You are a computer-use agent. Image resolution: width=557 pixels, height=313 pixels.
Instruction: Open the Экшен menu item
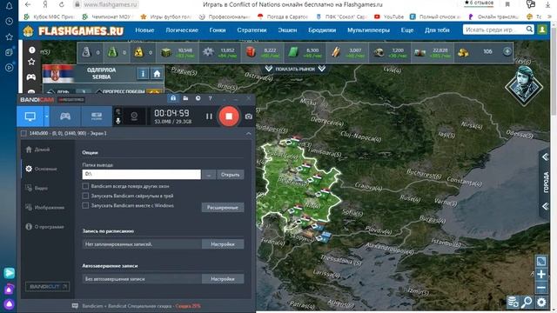(287, 30)
